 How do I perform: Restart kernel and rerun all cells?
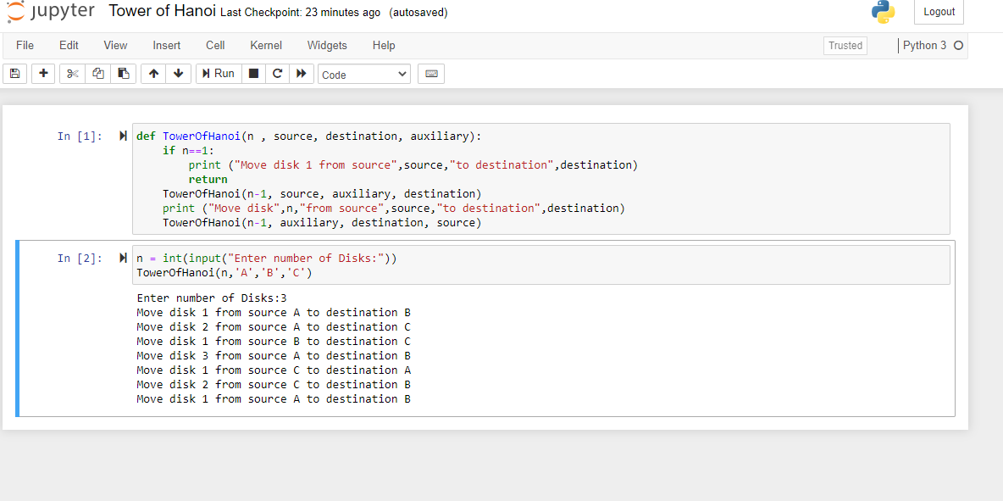[x=302, y=74]
